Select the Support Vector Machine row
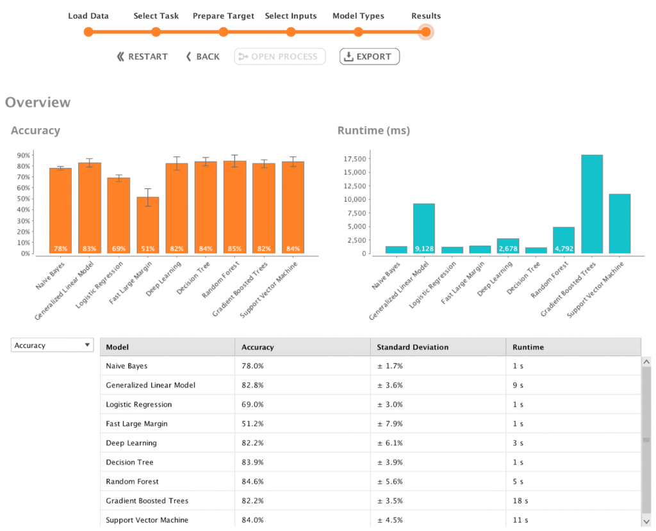This screenshot has width=656, height=531. click(370, 519)
